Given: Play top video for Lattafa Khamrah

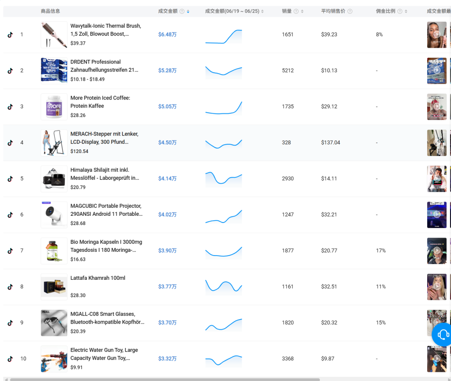Looking at the screenshot, I should 437,287.
